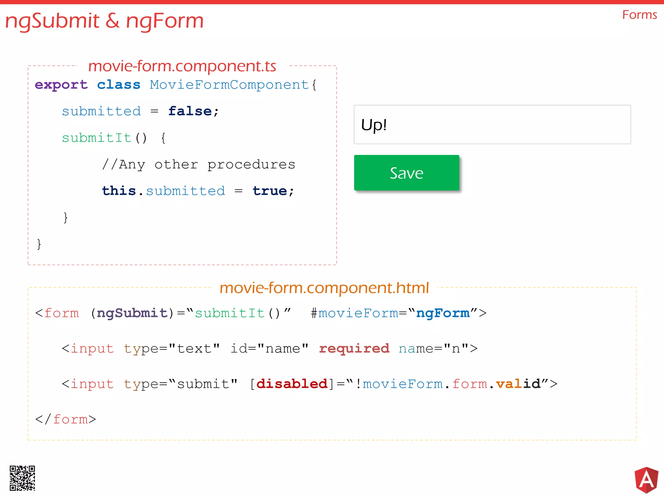Click "!movieForm.form.valid" expression

point(448,384)
